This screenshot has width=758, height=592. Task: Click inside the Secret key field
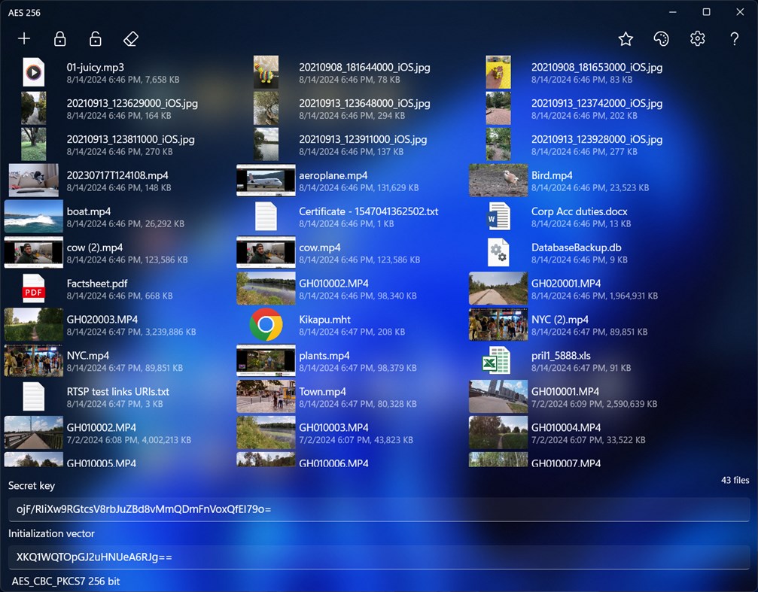[x=376, y=509]
